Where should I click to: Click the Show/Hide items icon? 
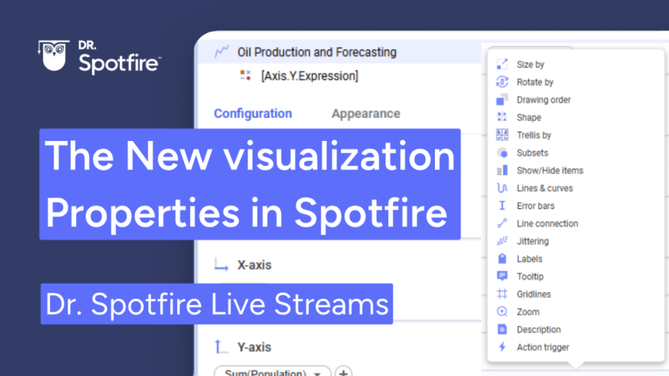502,170
